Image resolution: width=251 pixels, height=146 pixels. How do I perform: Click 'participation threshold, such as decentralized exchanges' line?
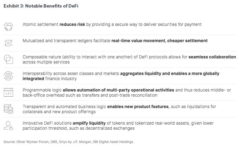[x=78, y=128]
